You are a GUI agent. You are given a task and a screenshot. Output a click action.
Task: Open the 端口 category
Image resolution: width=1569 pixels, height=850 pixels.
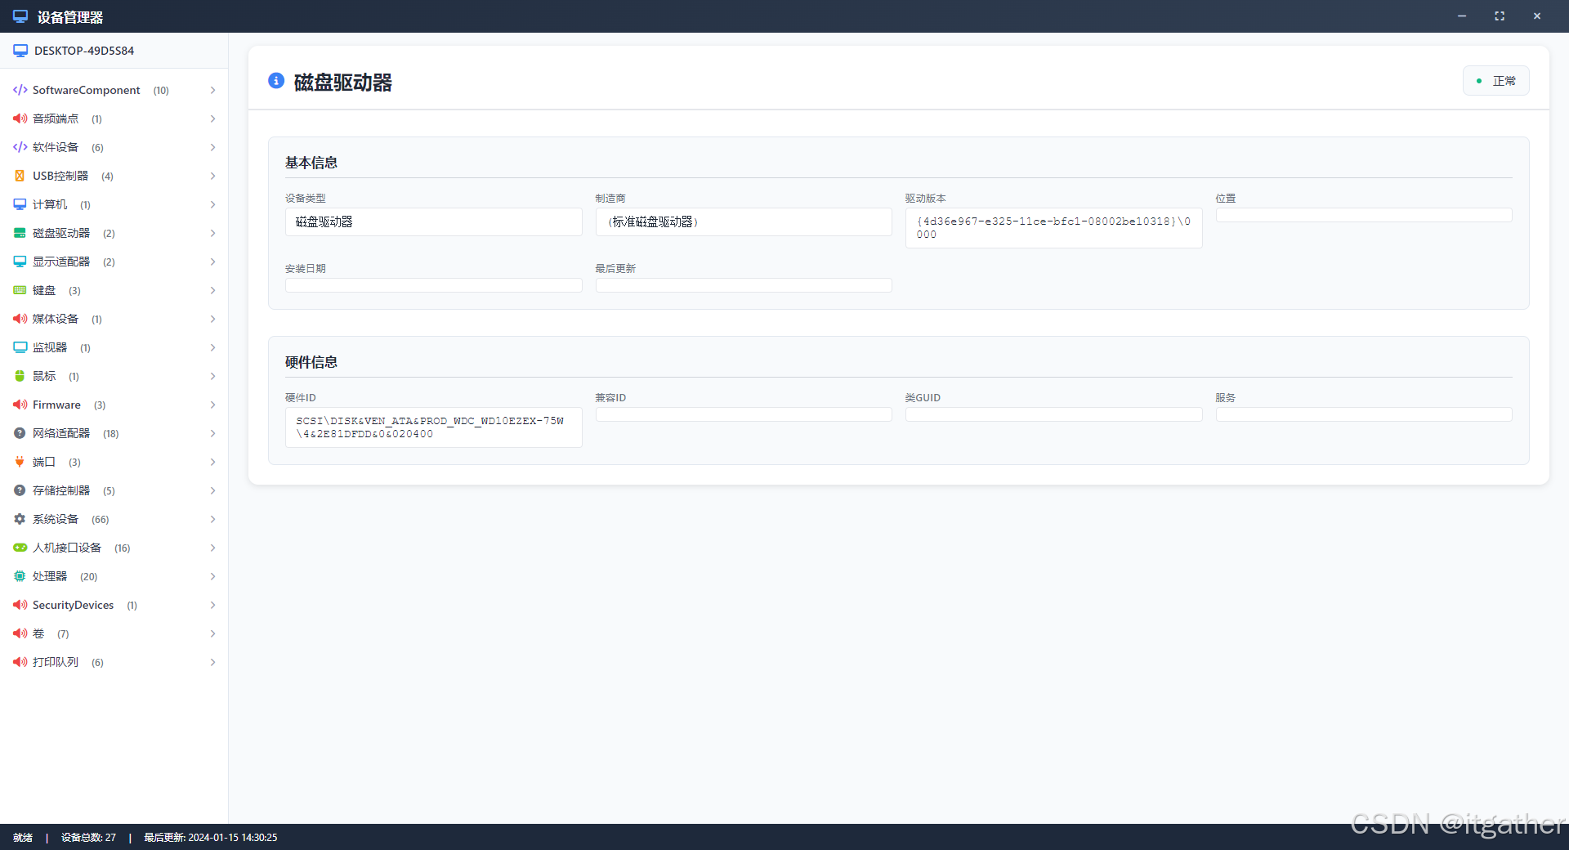114,462
